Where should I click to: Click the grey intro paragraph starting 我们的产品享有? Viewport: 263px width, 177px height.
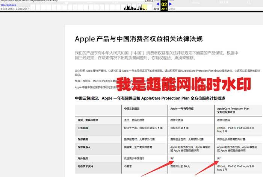157,56
